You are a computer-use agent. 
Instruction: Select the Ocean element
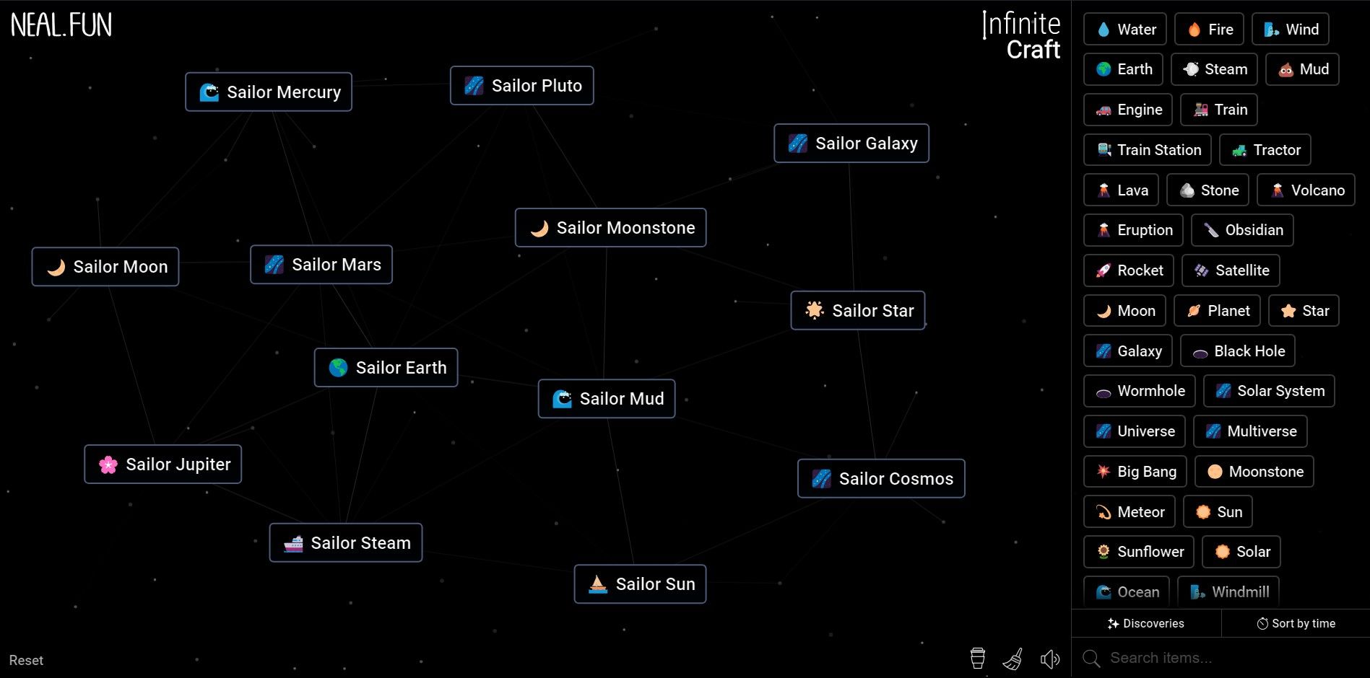(1127, 591)
